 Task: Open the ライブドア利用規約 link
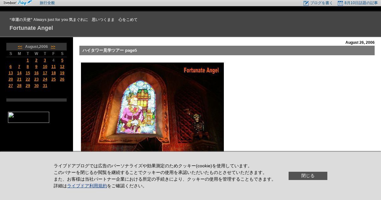(87, 186)
